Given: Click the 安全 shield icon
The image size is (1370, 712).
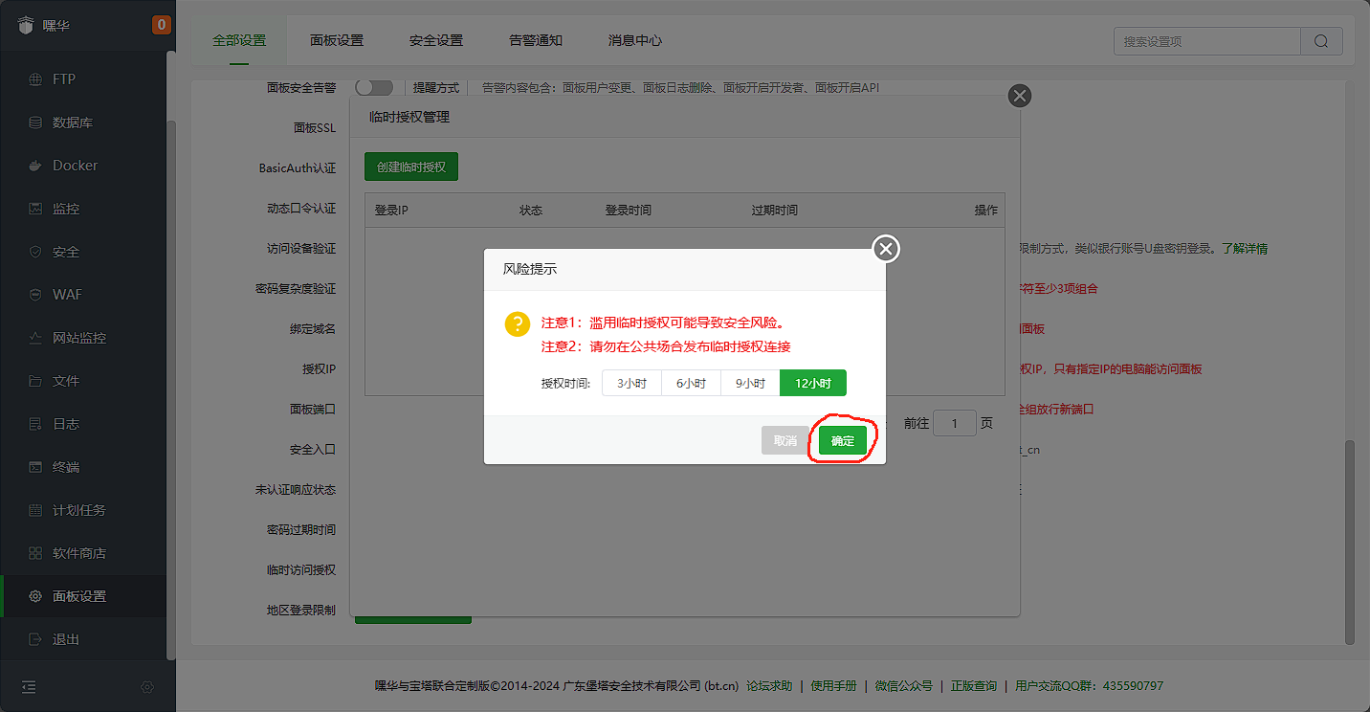Looking at the screenshot, I should pyautogui.click(x=35, y=252).
